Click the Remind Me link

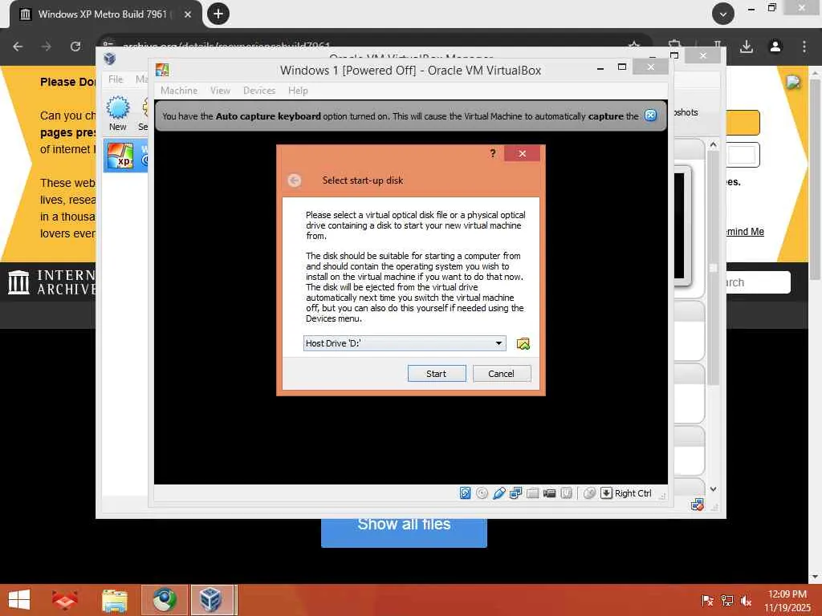coord(745,232)
